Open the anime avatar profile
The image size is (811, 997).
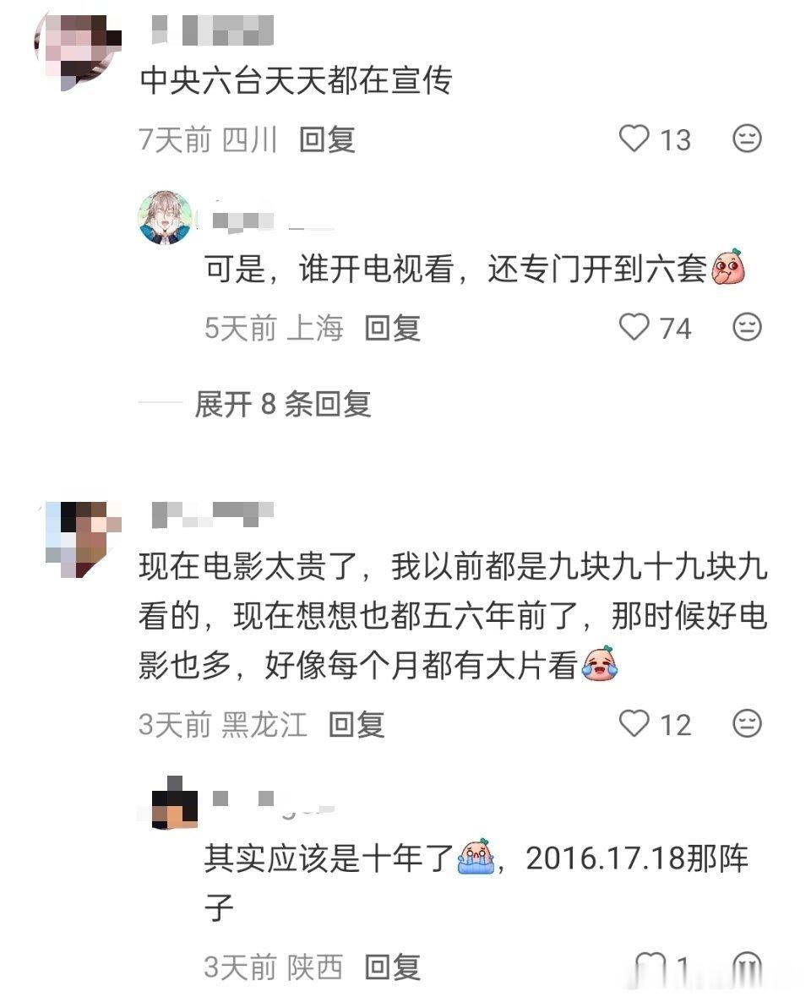coord(165,217)
